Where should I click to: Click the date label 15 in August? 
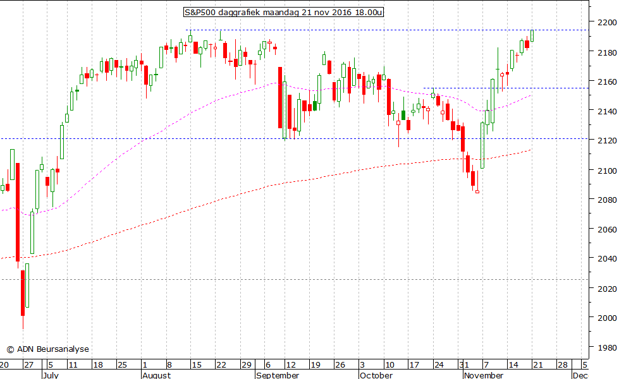(197, 365)
